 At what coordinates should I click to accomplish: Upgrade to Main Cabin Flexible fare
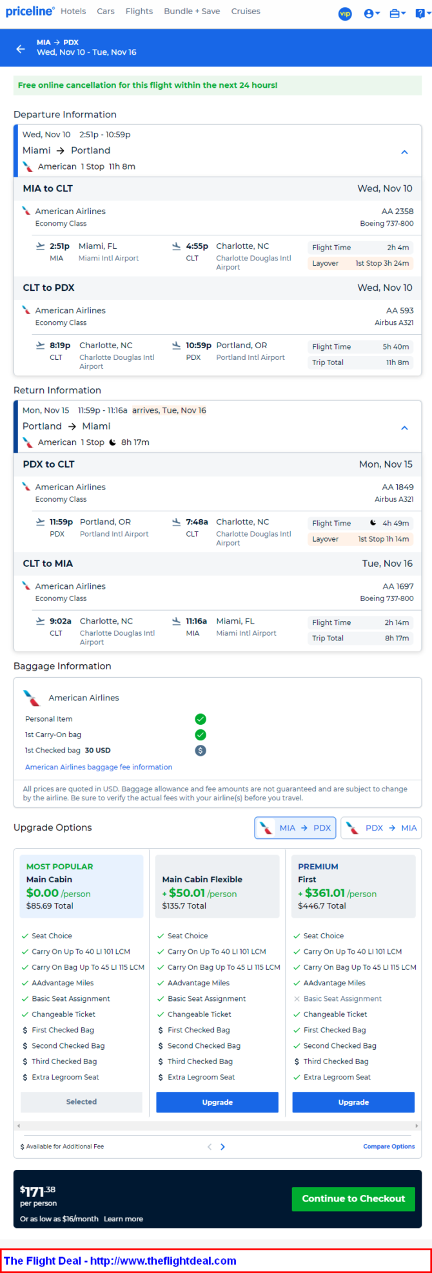coord(217,1102)
